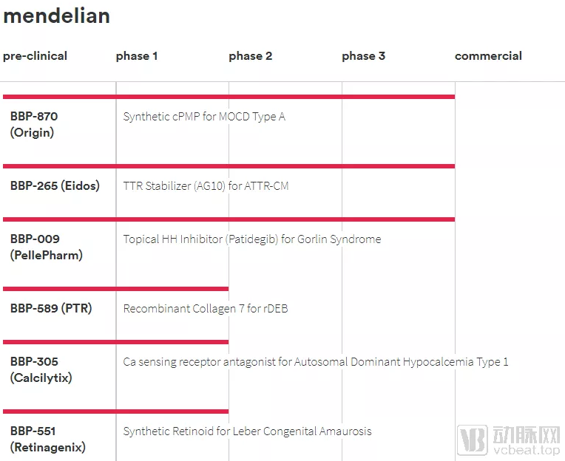The image size is (565, 461).
Task: Open the BBP-009 (PellePharm) program entry
Action: (x=46, y=247)
